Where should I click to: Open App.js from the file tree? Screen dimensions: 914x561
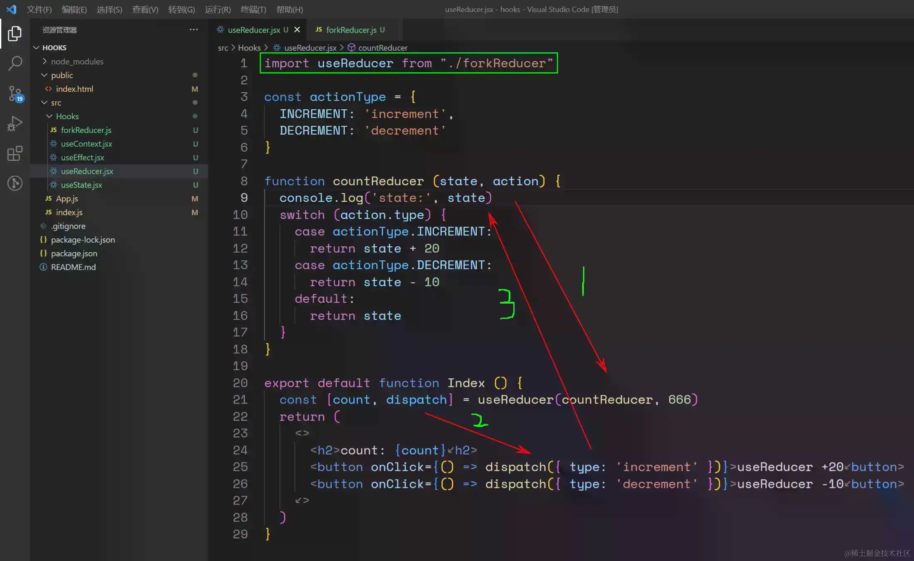[x=67, y=198]
